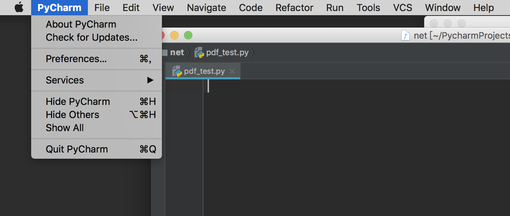The image size is (510, 216).
Task: Maximize the PyCharm window with the green button
Action: (188, 35)
